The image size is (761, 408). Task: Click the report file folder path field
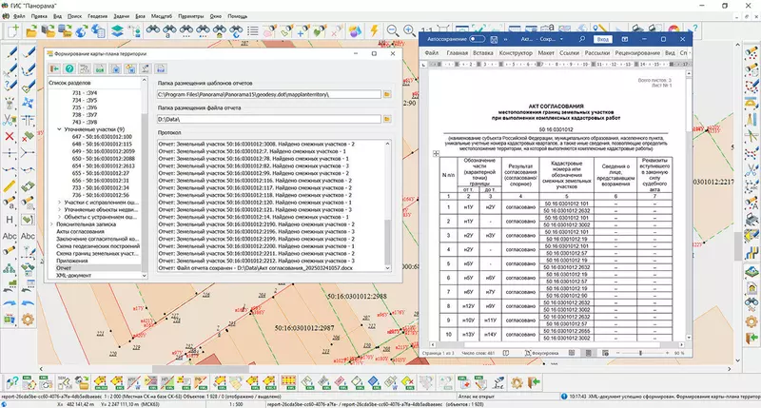266,119
